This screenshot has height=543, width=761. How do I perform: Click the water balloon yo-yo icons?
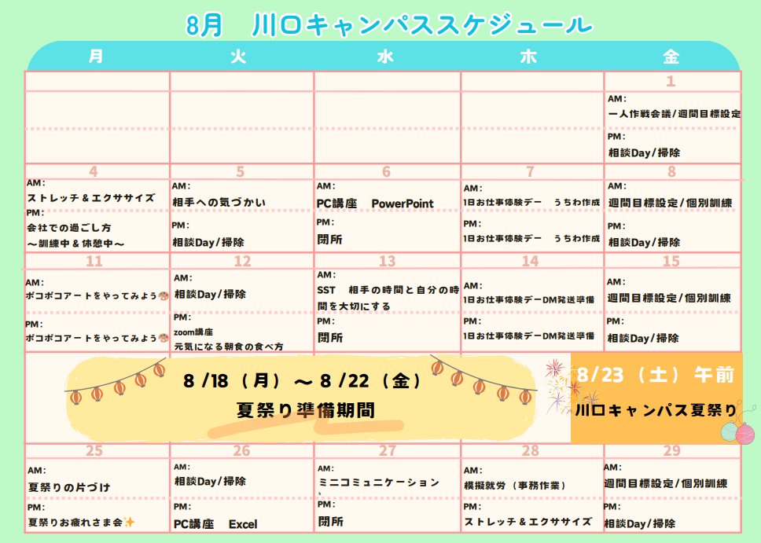737,431
